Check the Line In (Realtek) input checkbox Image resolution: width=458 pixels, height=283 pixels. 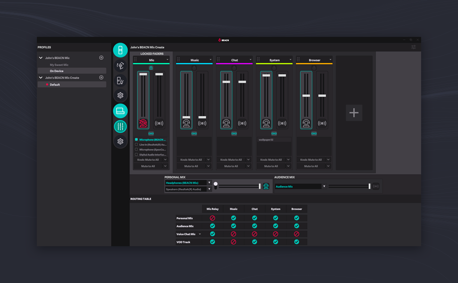[136, 145]
